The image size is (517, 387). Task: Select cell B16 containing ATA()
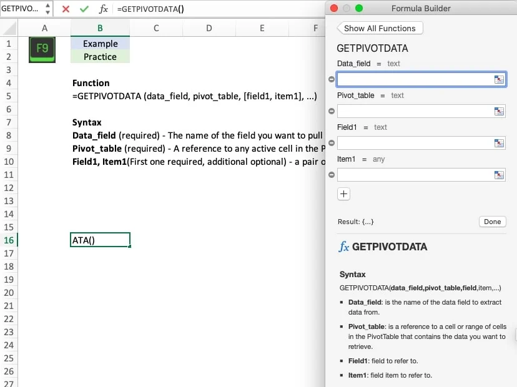pyautogui.click(x=100, y=240)
